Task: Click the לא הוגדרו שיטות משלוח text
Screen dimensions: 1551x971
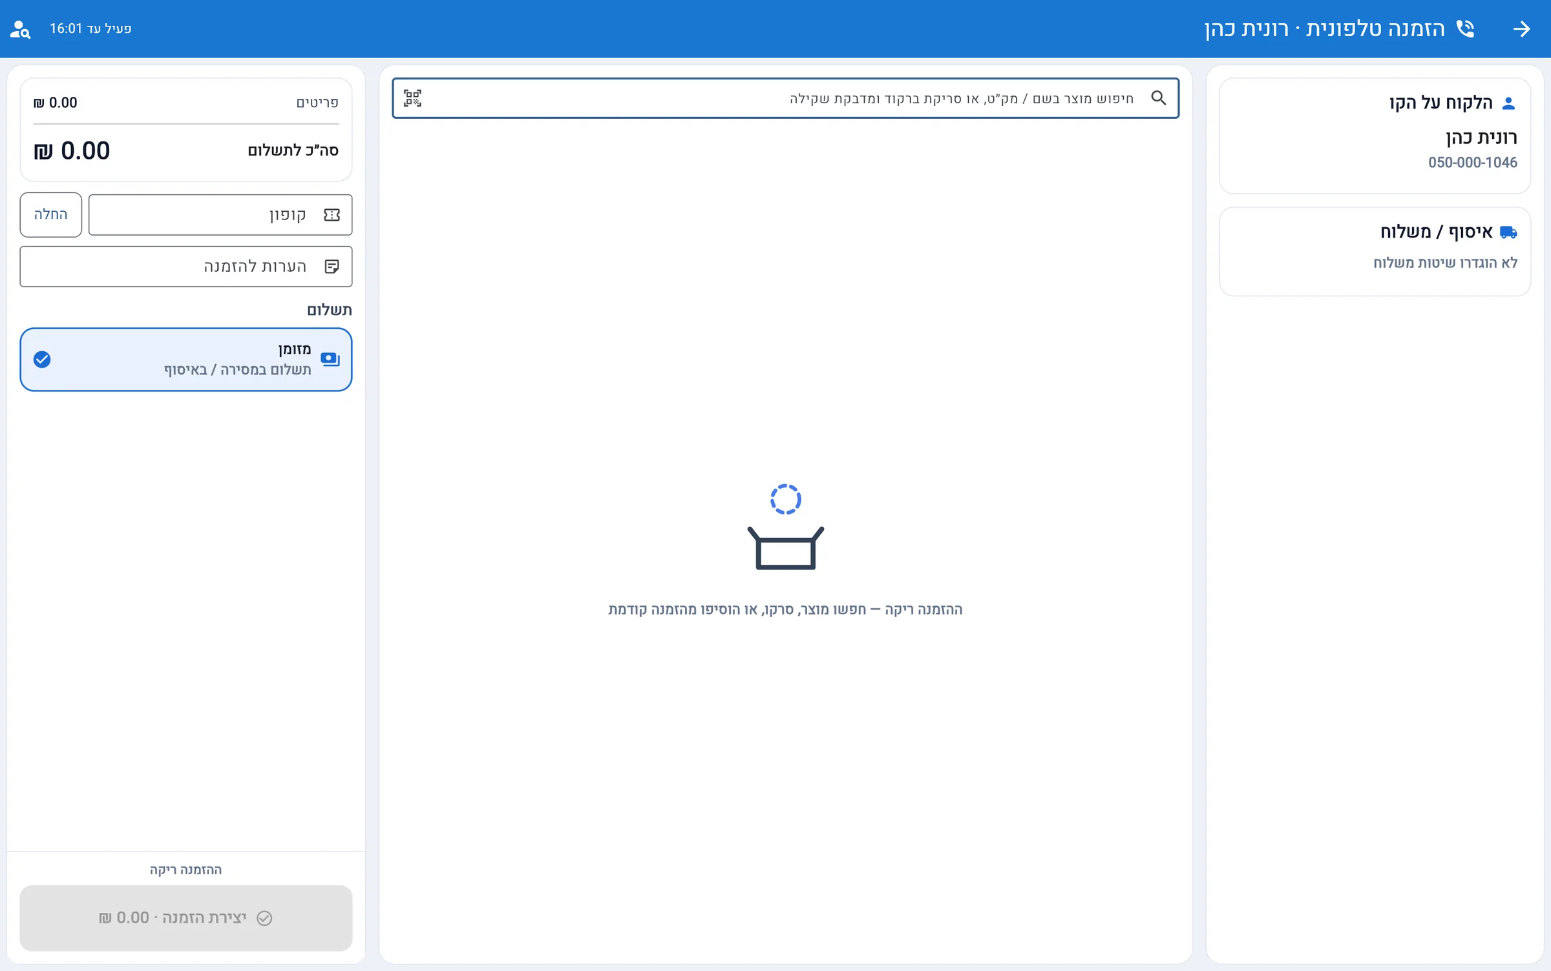Action: point(1445,263)
